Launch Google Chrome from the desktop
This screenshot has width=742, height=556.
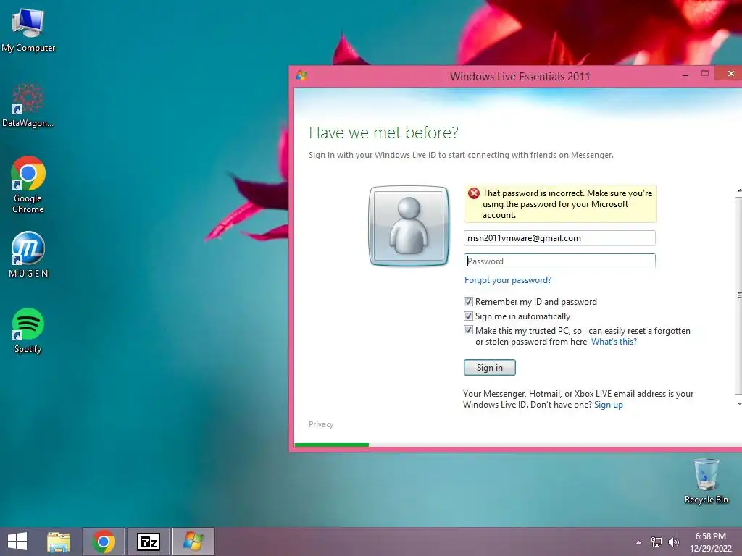pyautogui.click(x=28, y=185)
